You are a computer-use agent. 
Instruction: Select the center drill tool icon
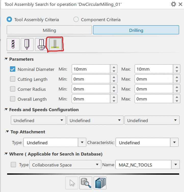[27, 44]
